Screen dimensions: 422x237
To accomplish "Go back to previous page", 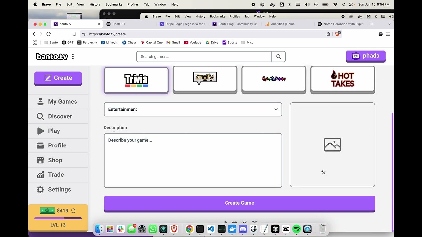I will 34,34.
